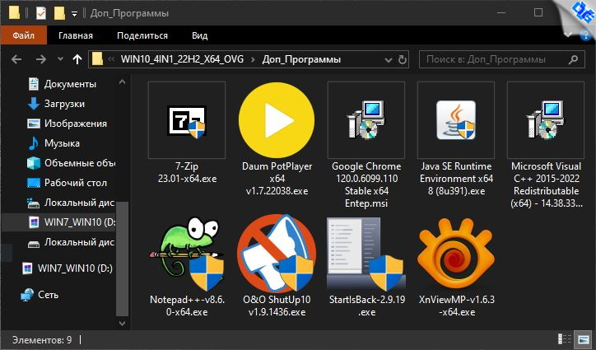Click label Google Chrome 120.0.6099.110 Stable x64
The width and height of the screenshot is (596, 350).
click(366, 184)
